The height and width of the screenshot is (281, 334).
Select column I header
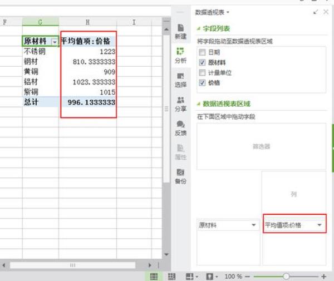(x=134, y=22)
